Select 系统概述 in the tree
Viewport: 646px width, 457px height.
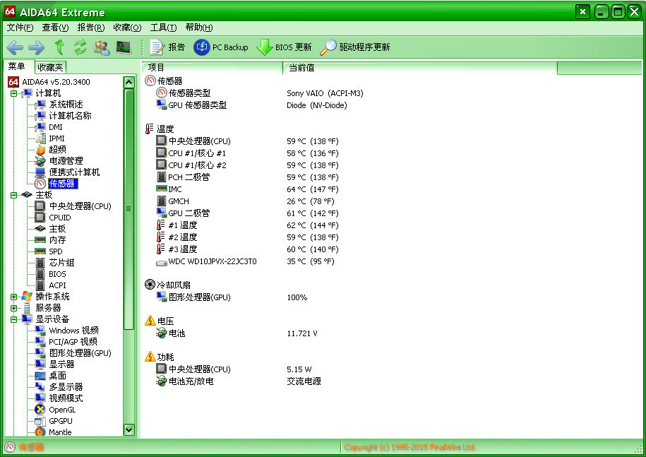[66, 105]
